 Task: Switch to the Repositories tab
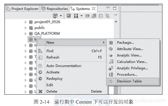(x=55, y=9)
